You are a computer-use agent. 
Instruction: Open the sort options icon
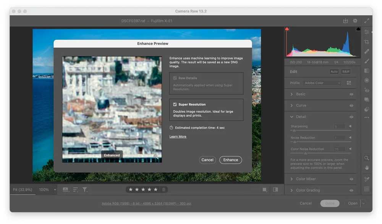(x=76, y=190)
